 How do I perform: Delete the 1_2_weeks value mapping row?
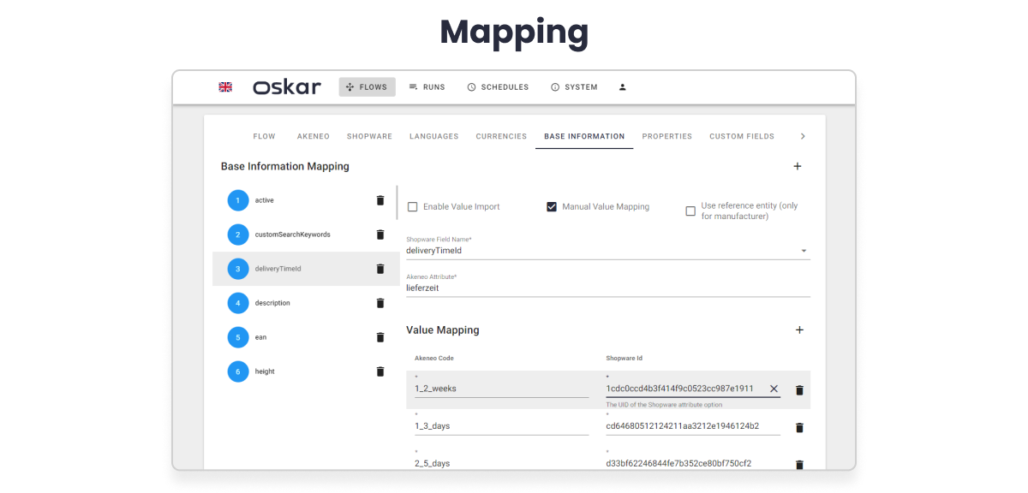(799, 390)
